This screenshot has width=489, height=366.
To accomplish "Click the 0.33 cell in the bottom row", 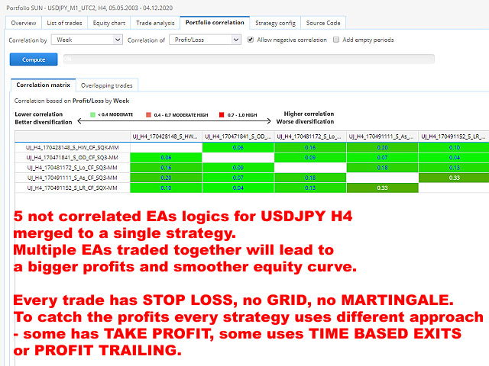I will [383, 188].
